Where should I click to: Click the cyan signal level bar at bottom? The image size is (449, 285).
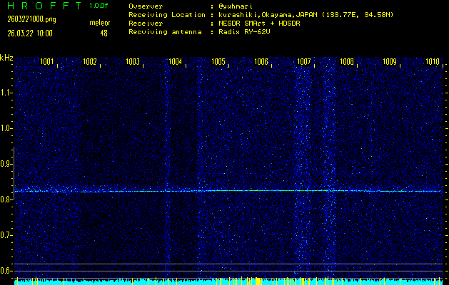coord(228,281)
